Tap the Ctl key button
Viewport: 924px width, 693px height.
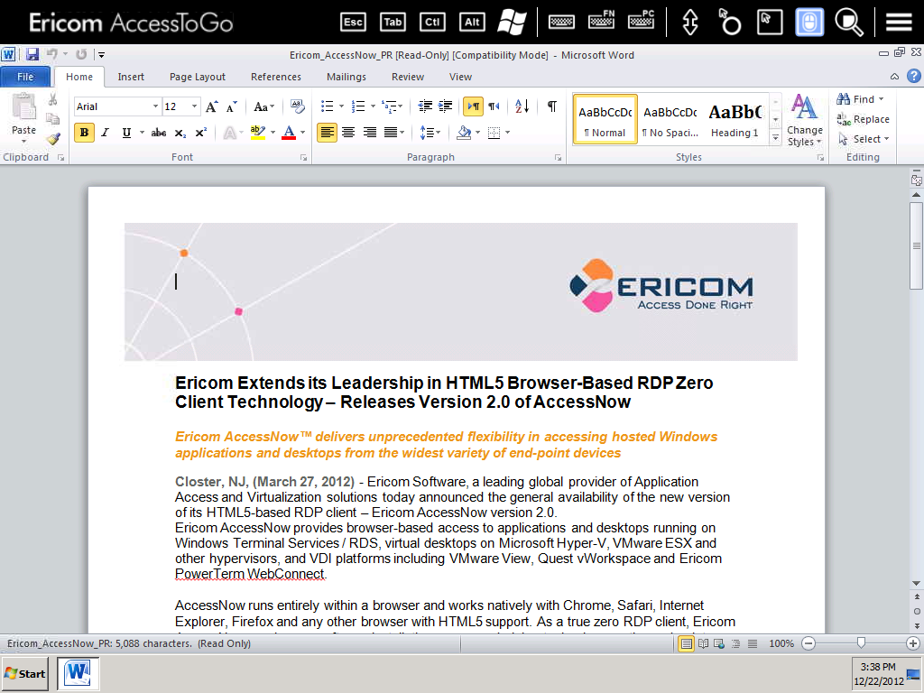432,23
